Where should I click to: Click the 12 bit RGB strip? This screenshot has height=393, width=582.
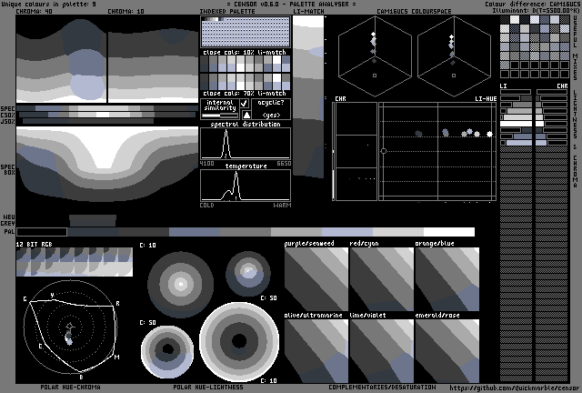[x=75, y=263]
